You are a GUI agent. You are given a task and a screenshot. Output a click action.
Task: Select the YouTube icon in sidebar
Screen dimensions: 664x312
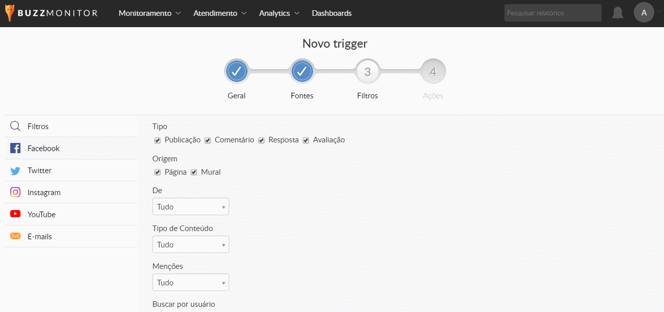(x=15, y=215)
